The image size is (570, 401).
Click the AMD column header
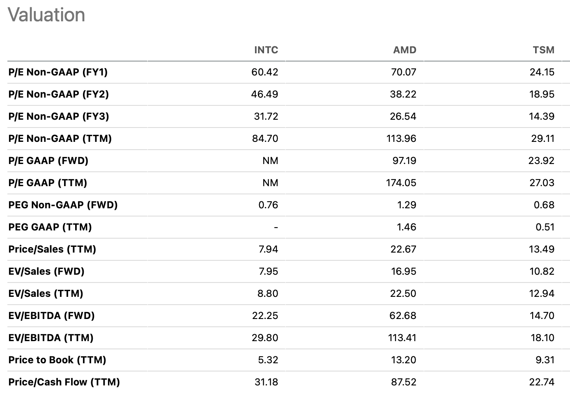tap(405, 50)
